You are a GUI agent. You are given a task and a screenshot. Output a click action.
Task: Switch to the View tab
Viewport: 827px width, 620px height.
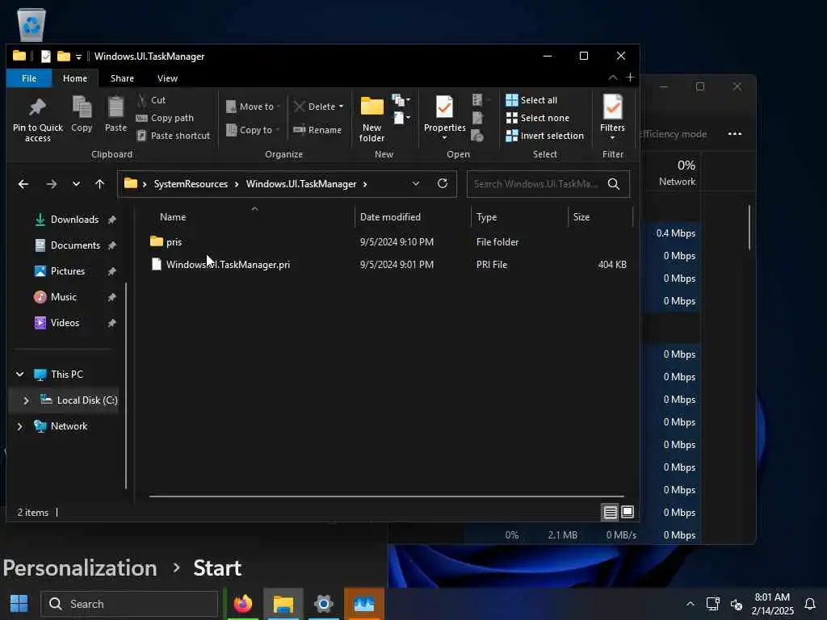(x=167, y=78)
